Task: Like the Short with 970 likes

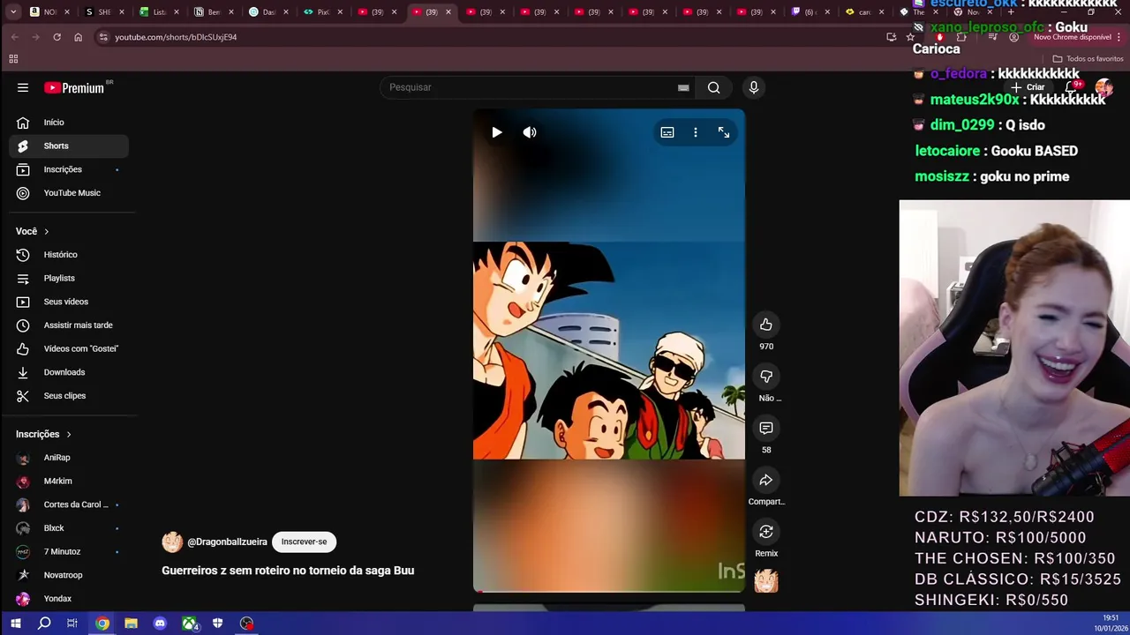Action: point(766,325)
